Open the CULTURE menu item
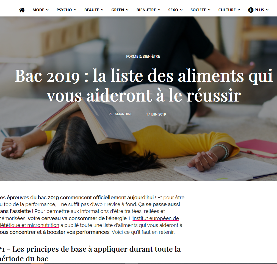Screen dimensions: 277x264 pos(227,10)
